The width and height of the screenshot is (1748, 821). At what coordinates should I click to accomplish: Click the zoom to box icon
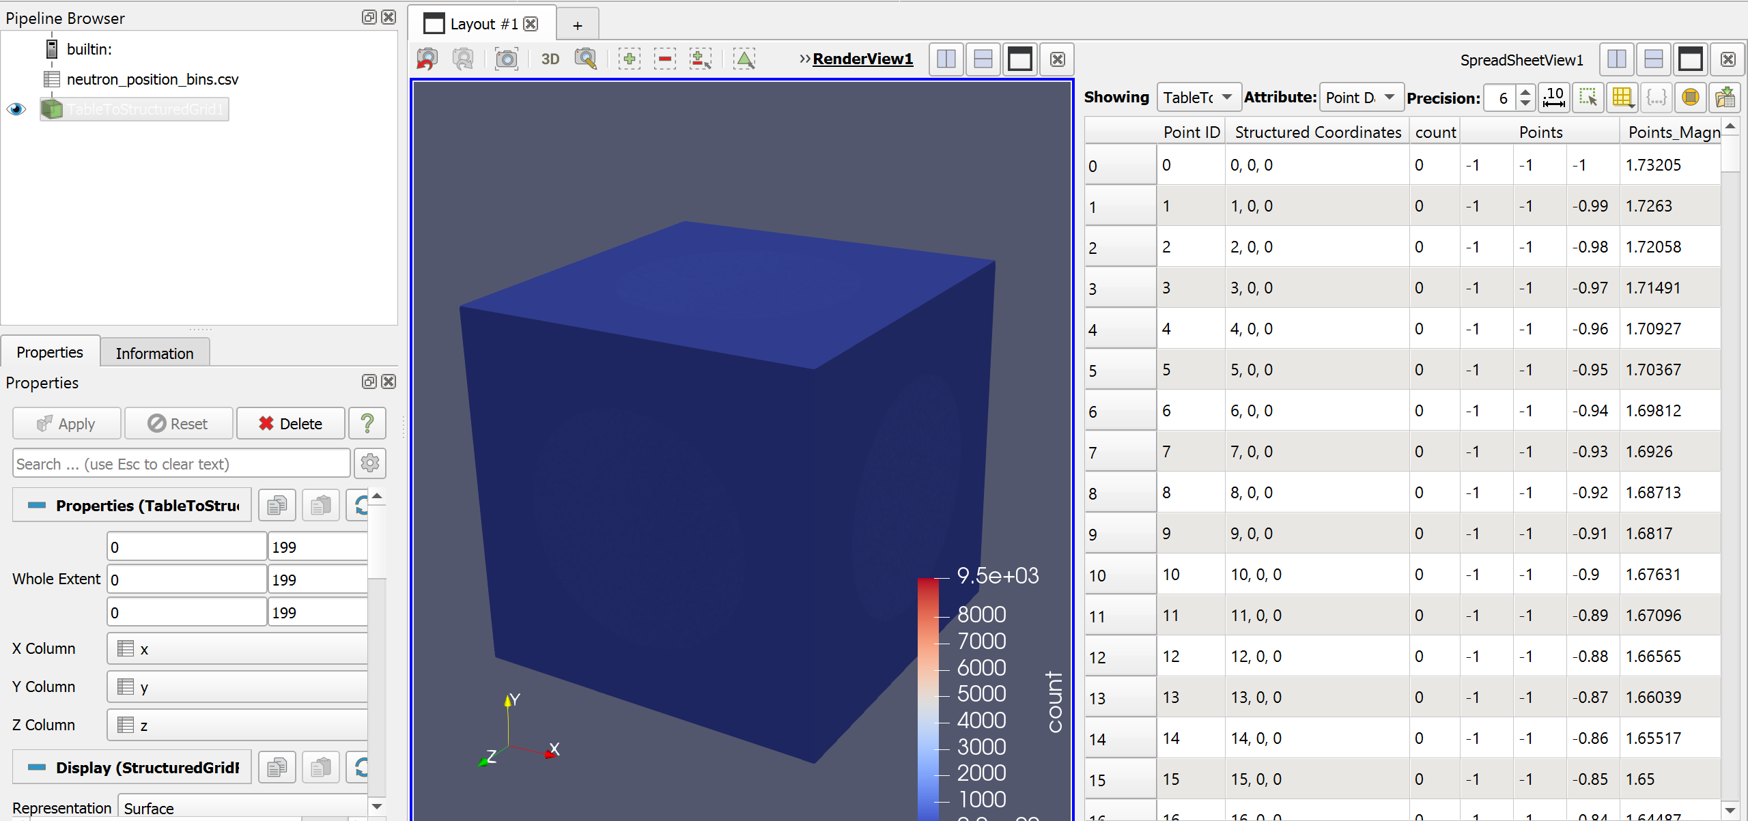(585, 59)
